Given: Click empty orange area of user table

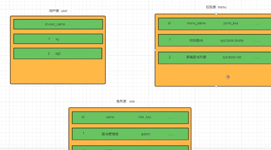Looking at the screenshot, I should coord(58,72).
